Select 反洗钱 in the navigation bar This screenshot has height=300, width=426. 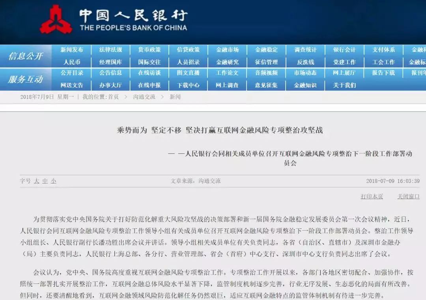click(x=305, y=62)
